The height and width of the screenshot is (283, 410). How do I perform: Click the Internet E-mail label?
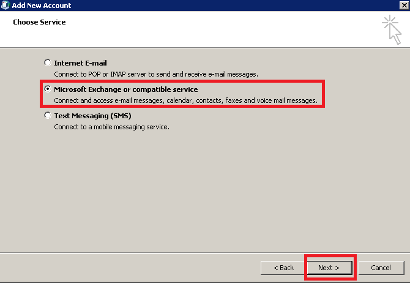[x=80, y=63]
